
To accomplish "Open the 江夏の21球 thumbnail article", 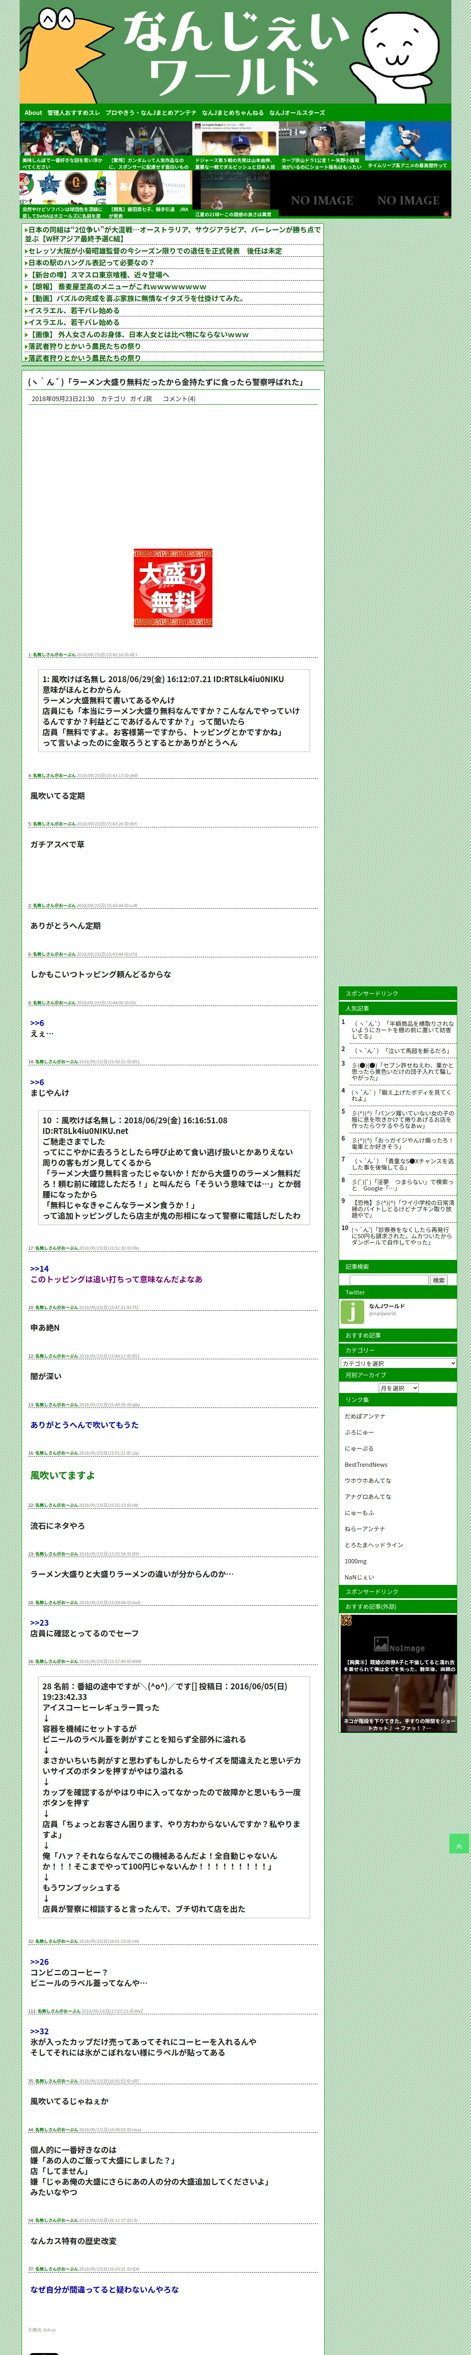I will pos(235,195).
